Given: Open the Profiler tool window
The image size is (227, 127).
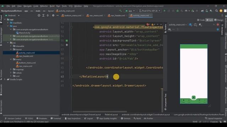Looking at the screenshot, I should coord(148,119).
